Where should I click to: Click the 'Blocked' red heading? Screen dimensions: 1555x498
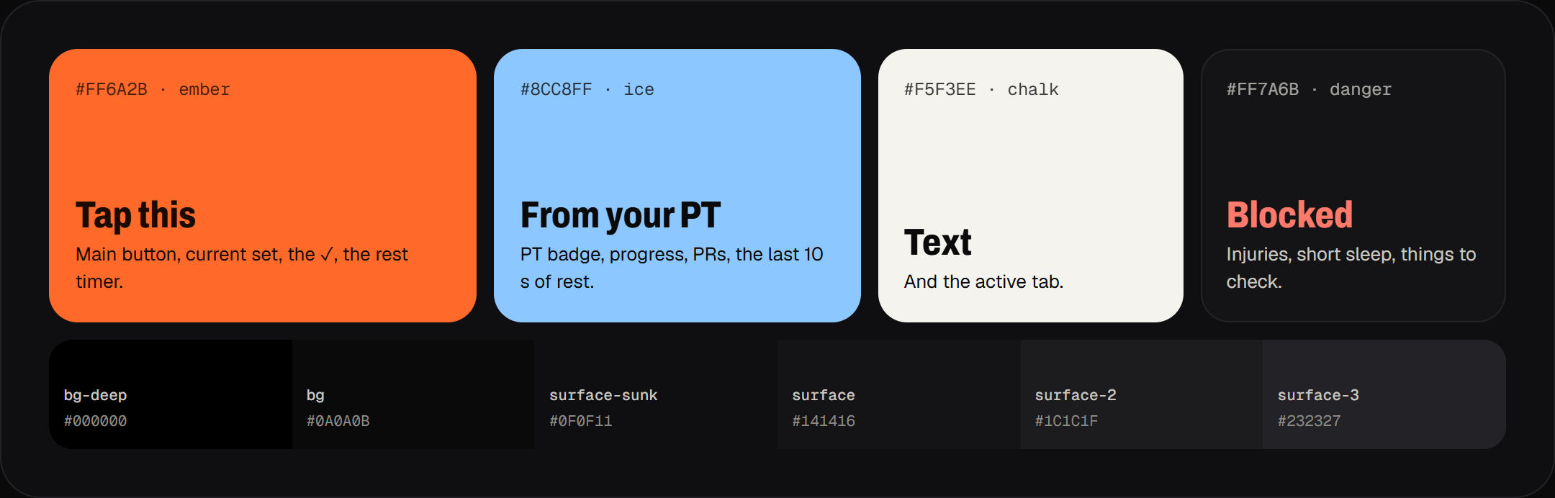point(1290,215)
